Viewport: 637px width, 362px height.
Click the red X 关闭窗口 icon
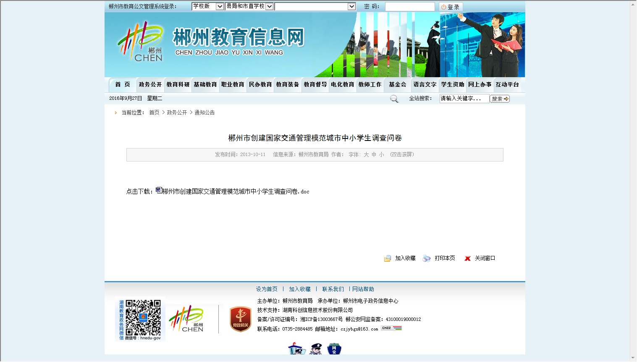click(x=467, y=258)
